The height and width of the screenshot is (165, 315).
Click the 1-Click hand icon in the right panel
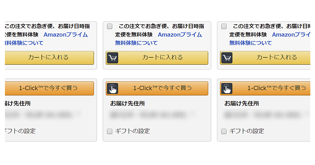[x=227, y=89]
